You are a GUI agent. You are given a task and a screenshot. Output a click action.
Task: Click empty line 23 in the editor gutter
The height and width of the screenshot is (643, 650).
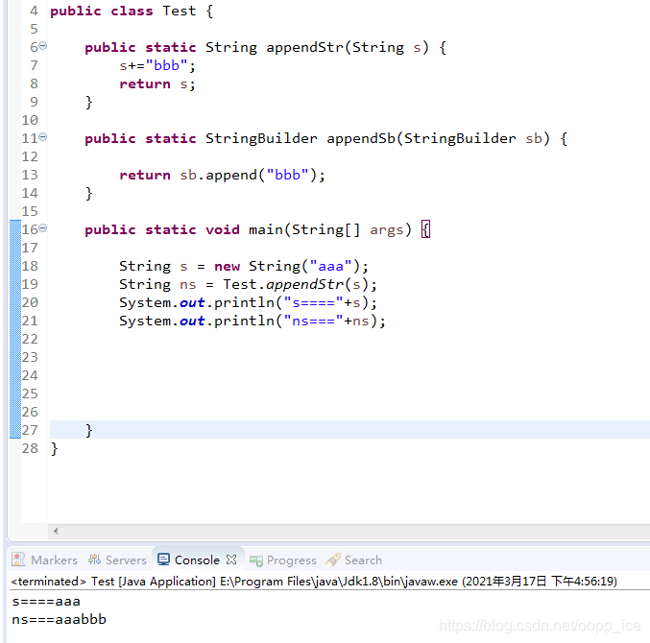pos(30,357)
